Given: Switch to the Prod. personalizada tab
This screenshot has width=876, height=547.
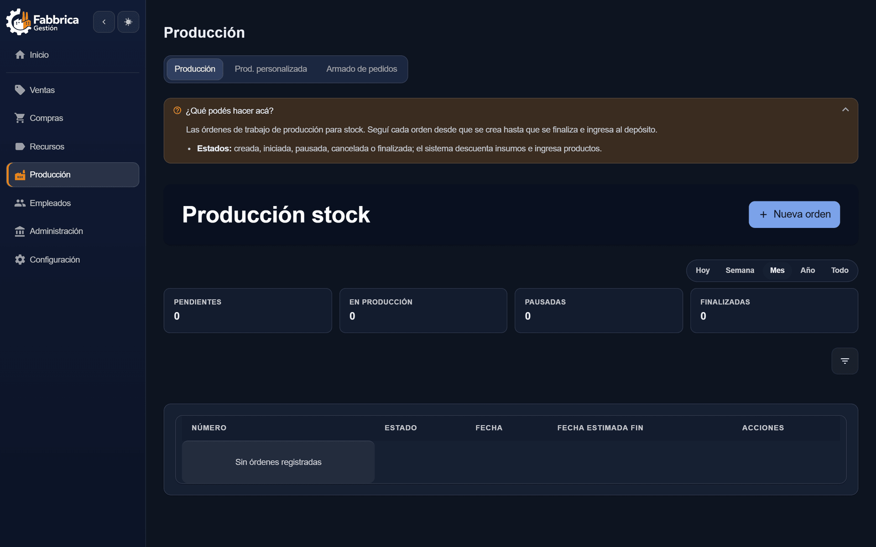Looking at the screenshot, I should [x=271, y=69].
